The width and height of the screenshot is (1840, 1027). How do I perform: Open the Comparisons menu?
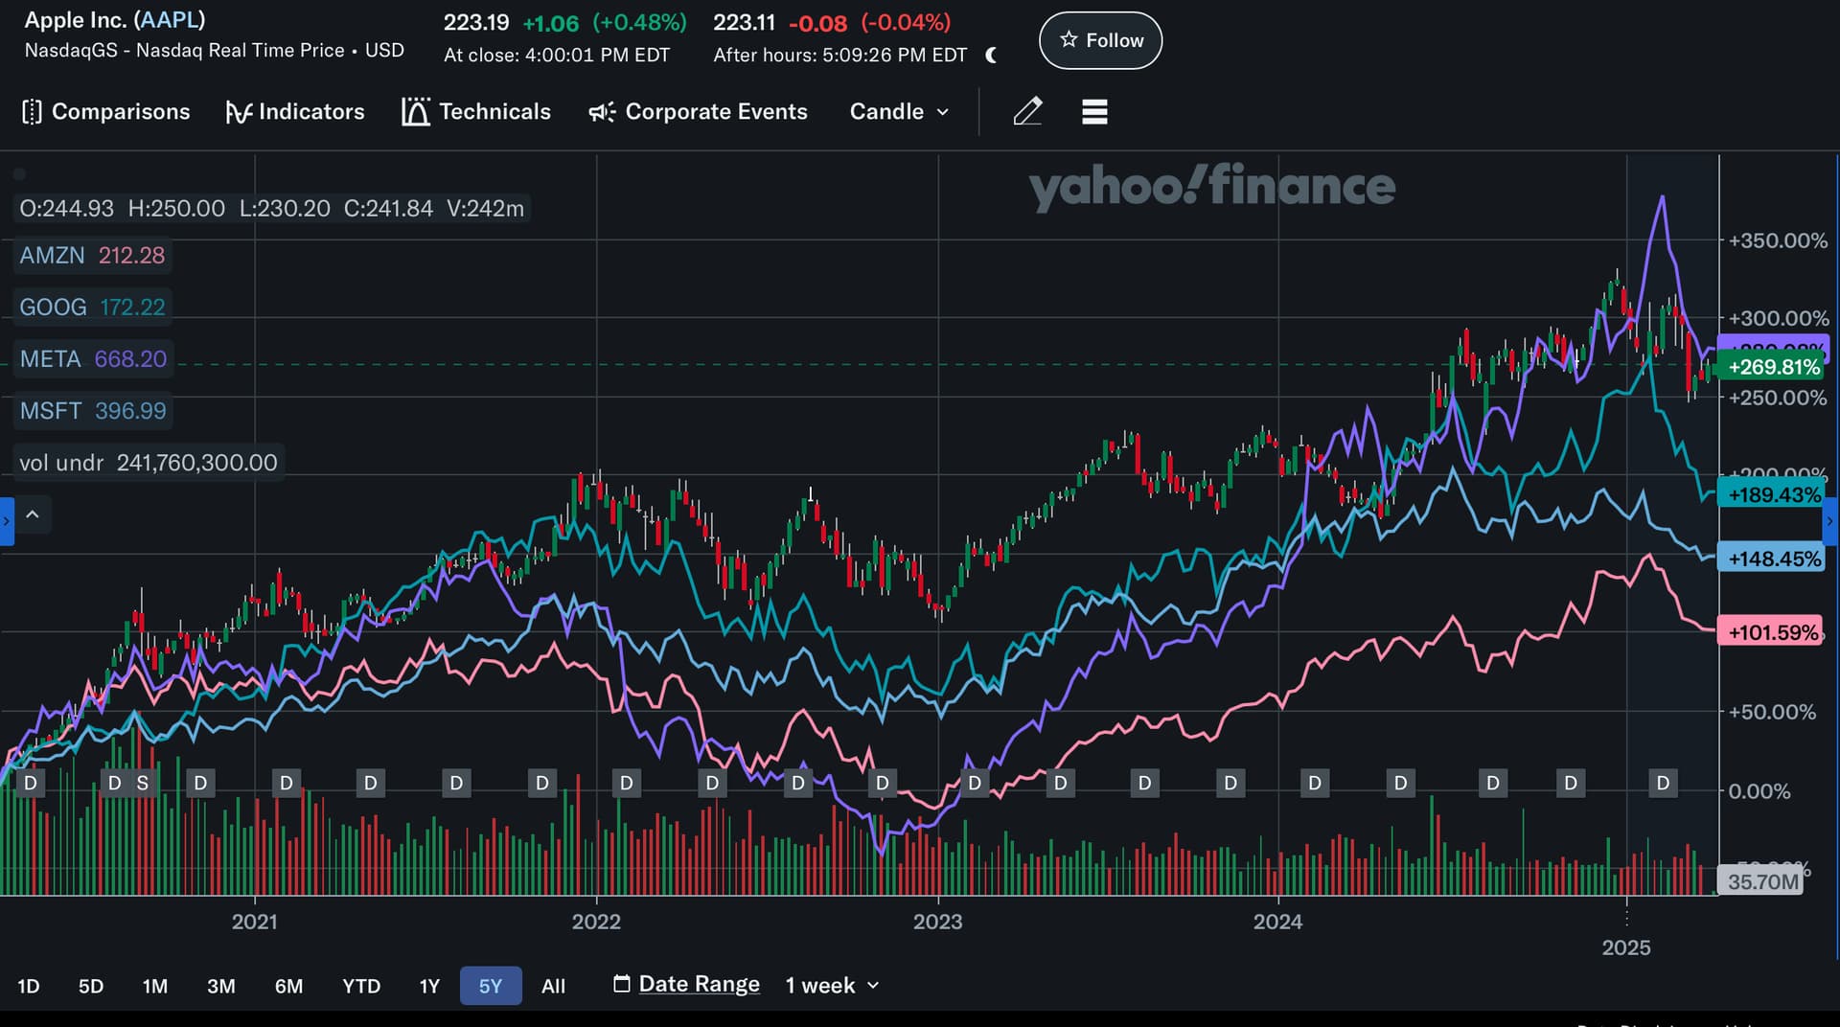pos(105,112)
